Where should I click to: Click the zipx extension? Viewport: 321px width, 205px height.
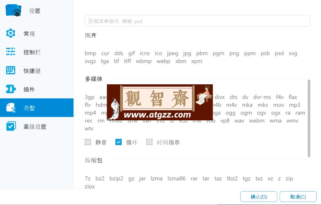coord(90,187)
